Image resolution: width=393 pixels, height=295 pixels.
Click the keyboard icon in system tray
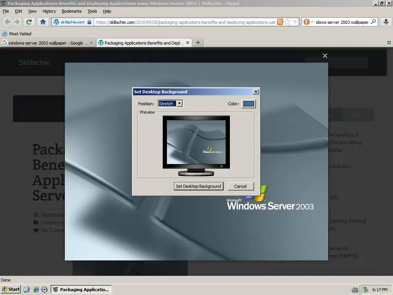(x=355, y=290)
